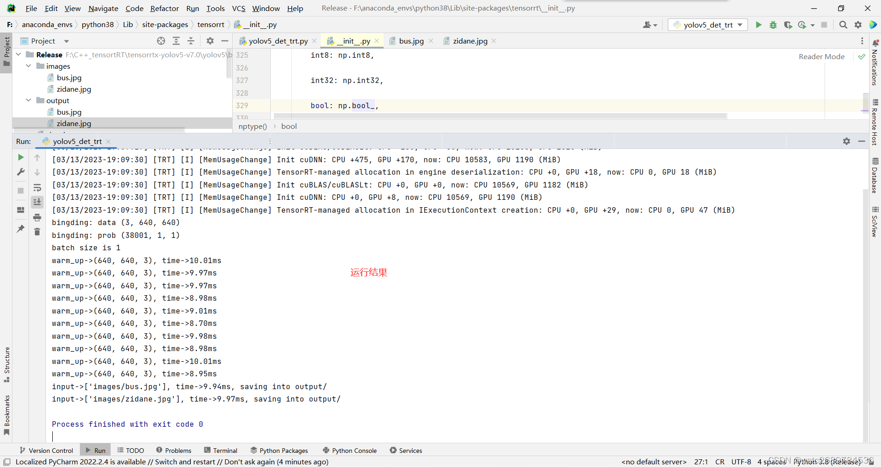Rerun yolov5_det_trt in Run panel
881x468 pixels.
click(x=21, y=157)
